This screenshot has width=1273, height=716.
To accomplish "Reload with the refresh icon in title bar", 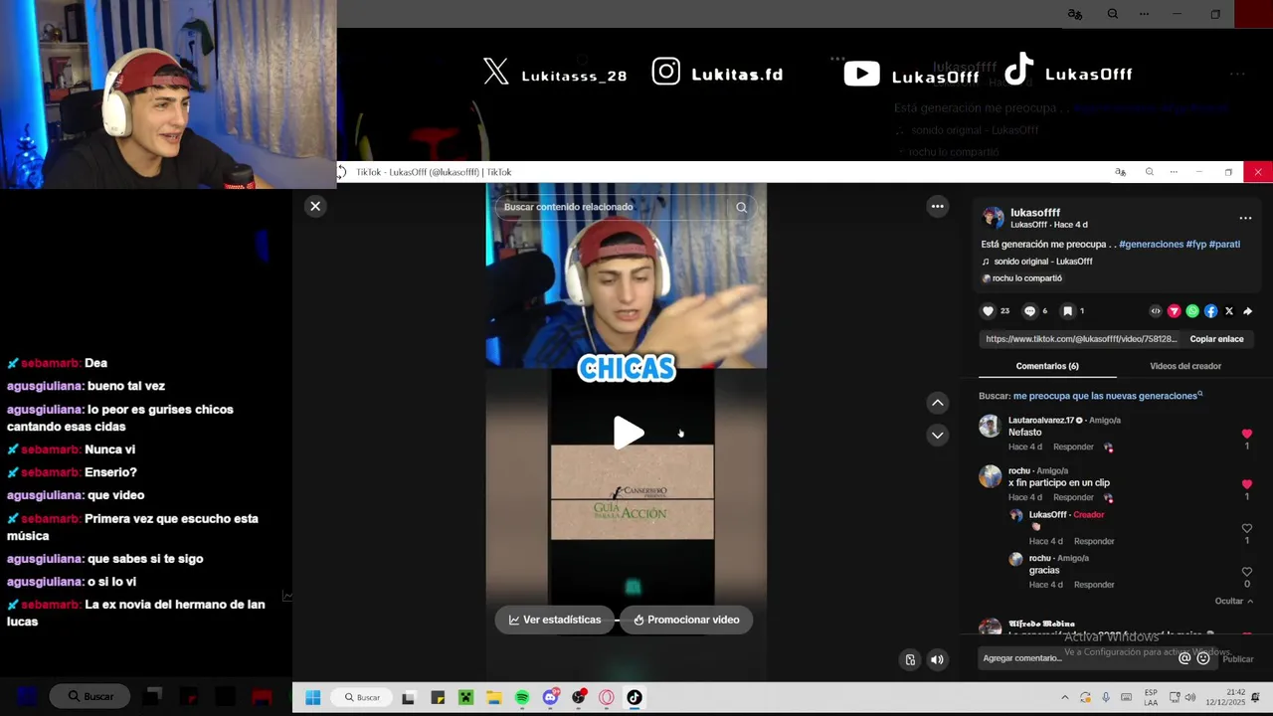I will pos(341,172).
